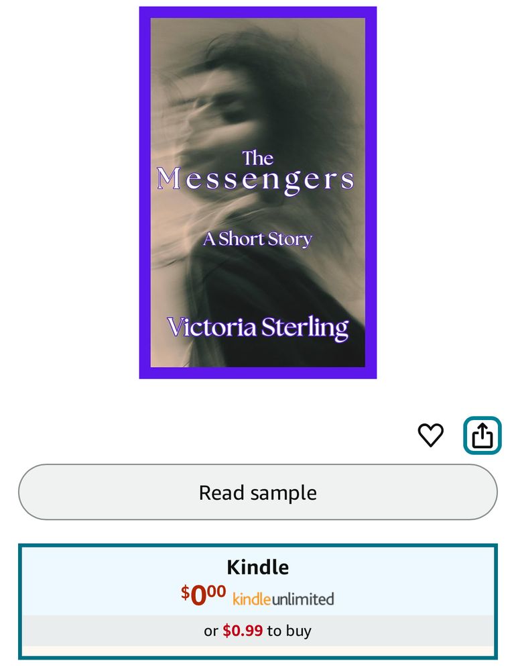
Task: Click the Victoria Sterling author name on cover
Action: (x=258, y=328)
